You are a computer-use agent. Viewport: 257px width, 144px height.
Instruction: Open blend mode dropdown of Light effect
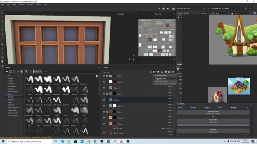[x=163, y=129]
